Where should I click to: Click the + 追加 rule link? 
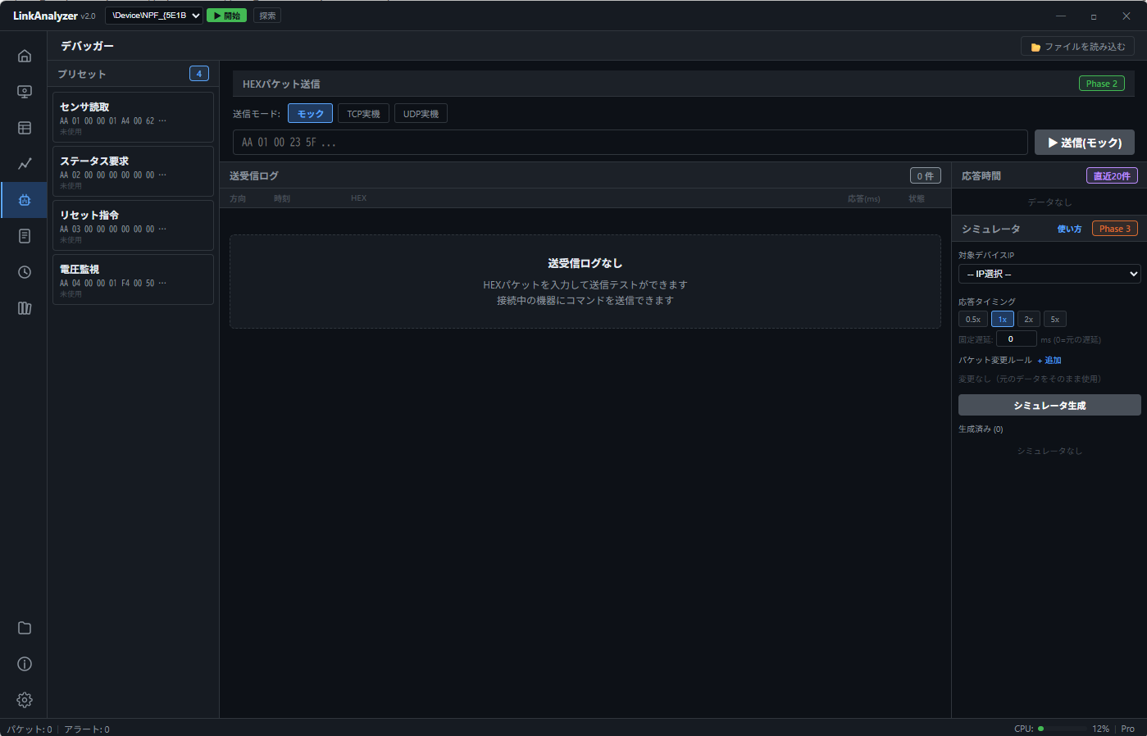point(1049,361)
